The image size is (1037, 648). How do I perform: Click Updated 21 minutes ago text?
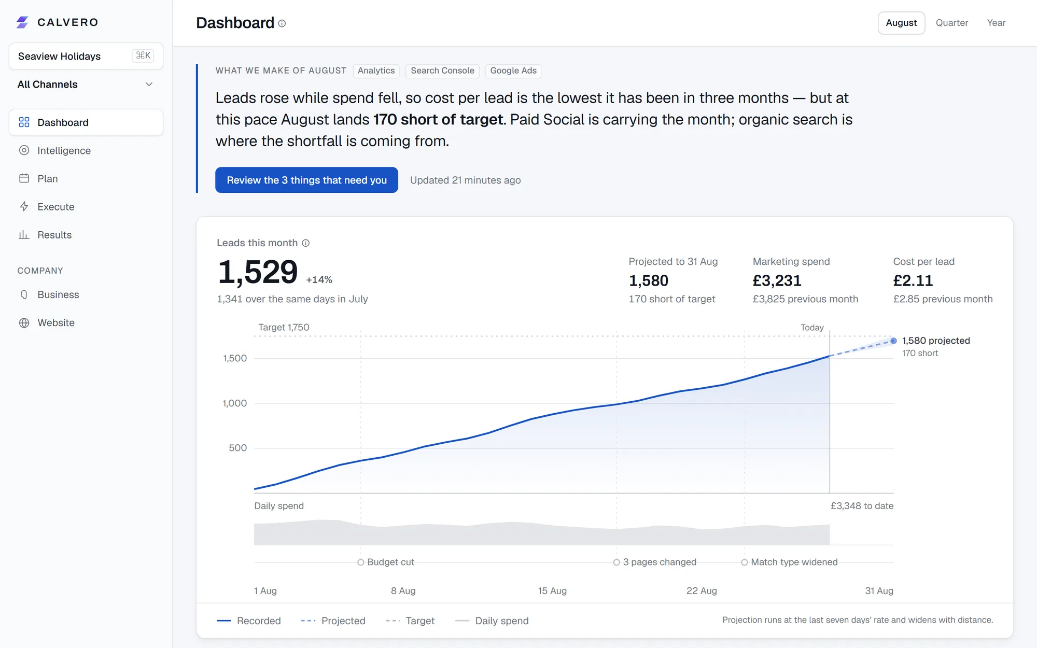(466, 180)
